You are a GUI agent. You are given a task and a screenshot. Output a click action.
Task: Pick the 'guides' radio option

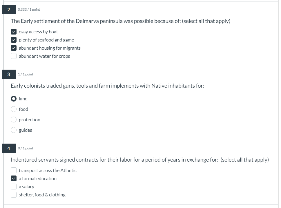[x=14, y=130]
